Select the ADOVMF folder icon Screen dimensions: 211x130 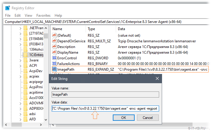click(25, 103)
